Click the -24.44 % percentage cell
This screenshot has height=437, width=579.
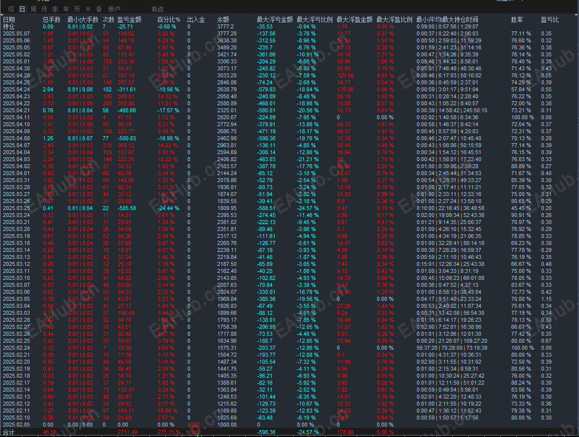(168, 208)
